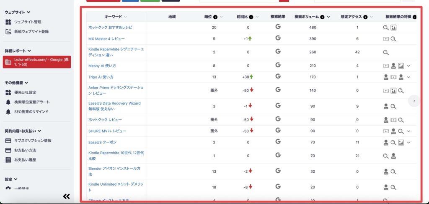429x204 pixels.
Task: Click info icon next to 検索ボリューム header
Action: point(322,17)
